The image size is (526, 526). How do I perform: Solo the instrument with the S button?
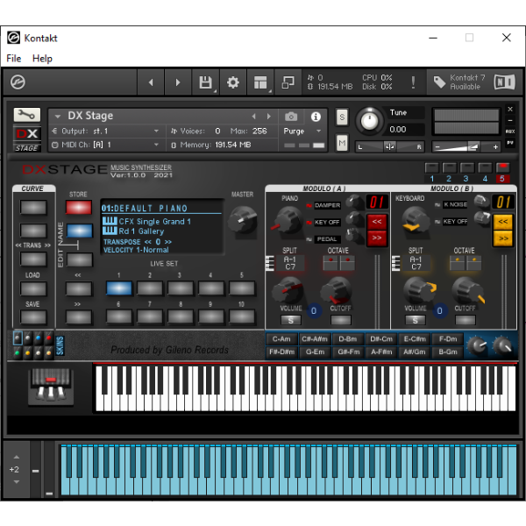342,117
